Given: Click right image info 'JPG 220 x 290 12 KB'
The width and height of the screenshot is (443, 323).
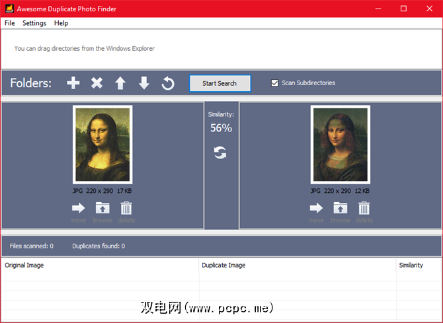Looking at the screenshot, I should (x=340, y=191).
